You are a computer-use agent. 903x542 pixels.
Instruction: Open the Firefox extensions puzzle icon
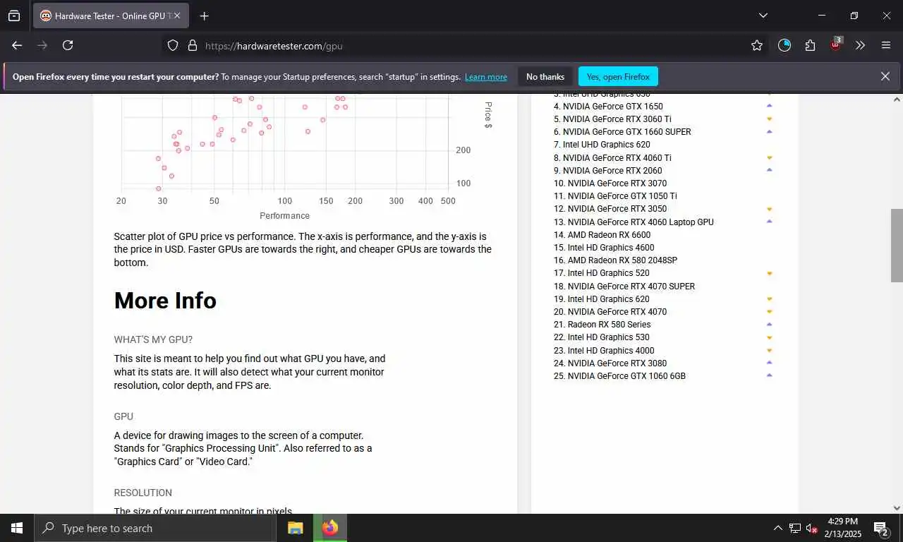[x=810, y=45]
